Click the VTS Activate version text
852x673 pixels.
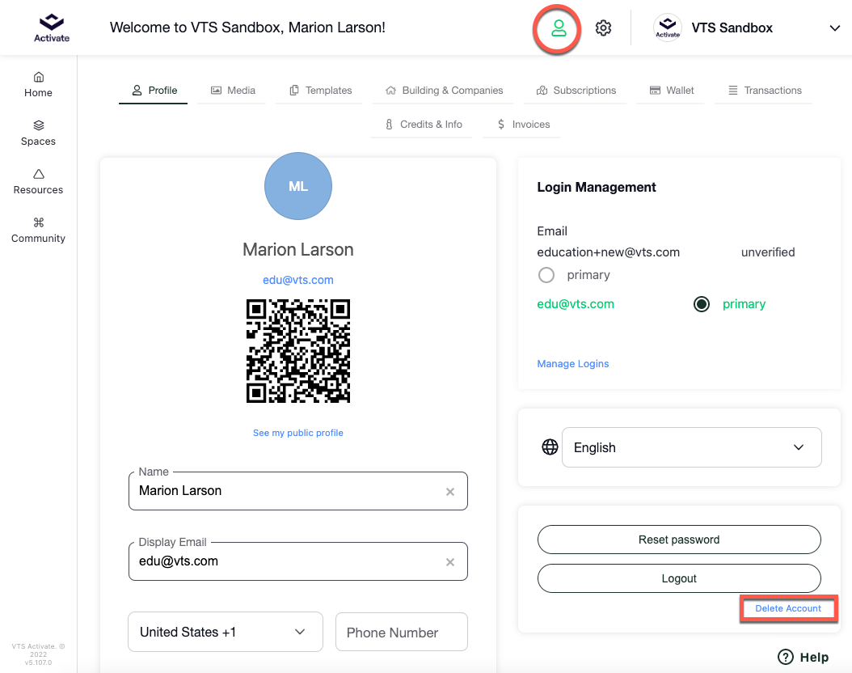pyautogui.click(x=38, y=654)
